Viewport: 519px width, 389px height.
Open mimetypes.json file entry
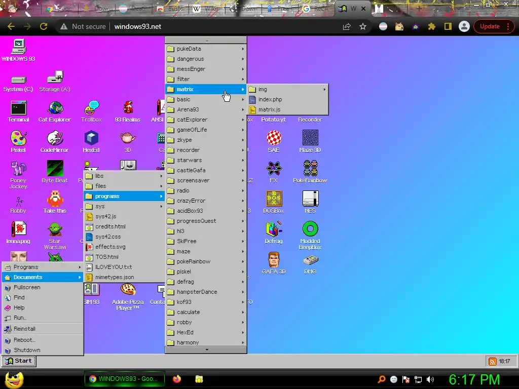point(124,277)
